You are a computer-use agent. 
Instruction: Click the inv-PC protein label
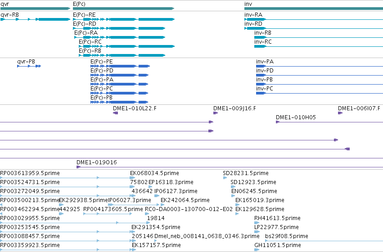(264, 89)
